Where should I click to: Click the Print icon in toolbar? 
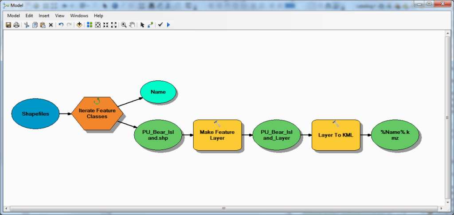pos(16,25)
